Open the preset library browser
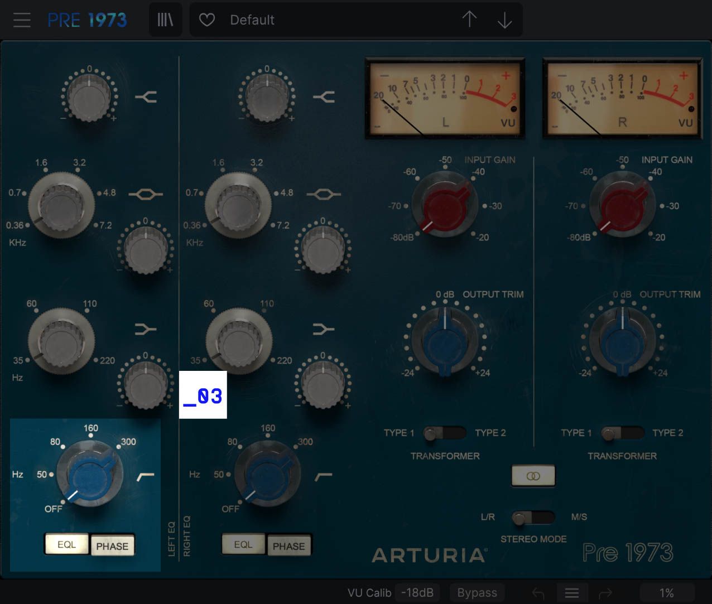Viewport: 712px width, 604px height. pos(165,20)
